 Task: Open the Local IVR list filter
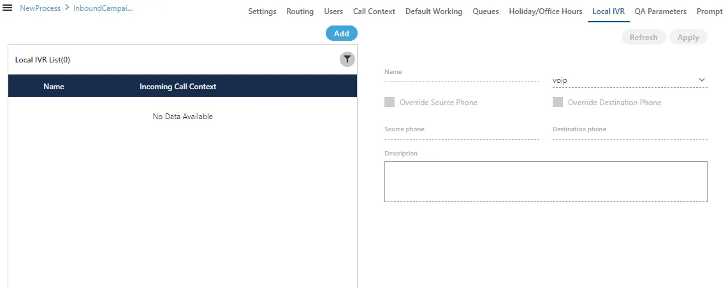pyautogui.click(x=347, y=59)
